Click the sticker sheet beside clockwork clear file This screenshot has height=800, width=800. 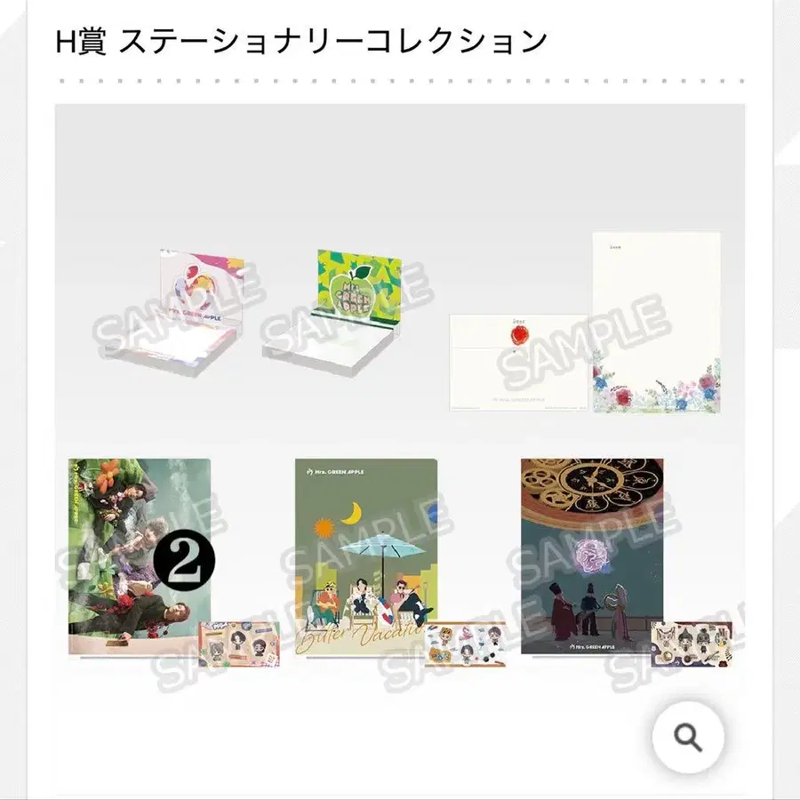click(692, 644)
